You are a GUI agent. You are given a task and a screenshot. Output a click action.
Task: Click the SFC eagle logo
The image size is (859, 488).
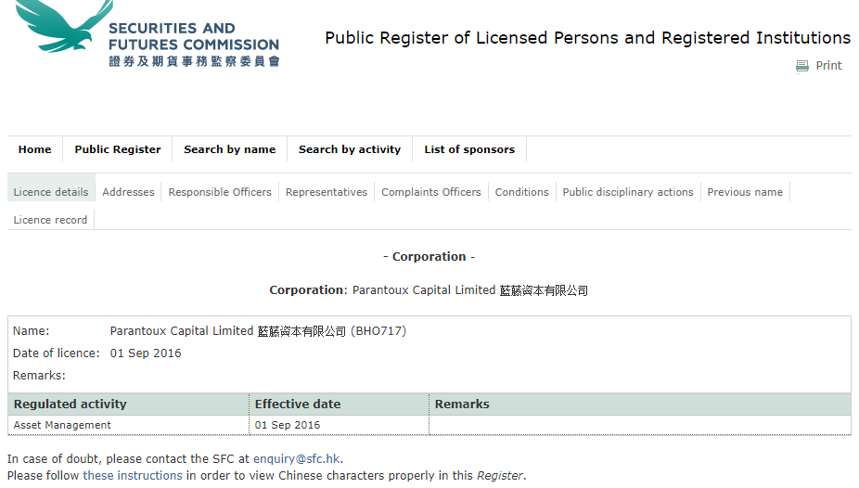pos(65,26)
